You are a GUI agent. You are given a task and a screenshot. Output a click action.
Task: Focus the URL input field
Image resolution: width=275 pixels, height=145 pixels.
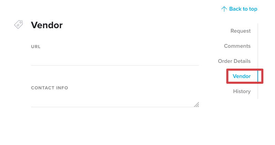point(115,59)
